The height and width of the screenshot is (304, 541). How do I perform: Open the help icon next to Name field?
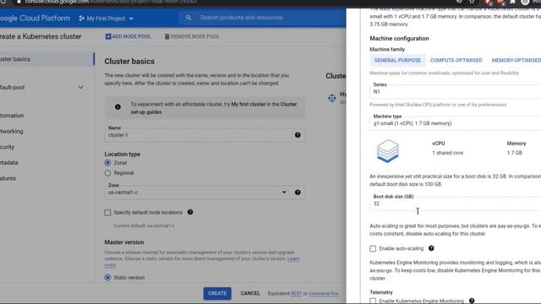click(298, 135)
